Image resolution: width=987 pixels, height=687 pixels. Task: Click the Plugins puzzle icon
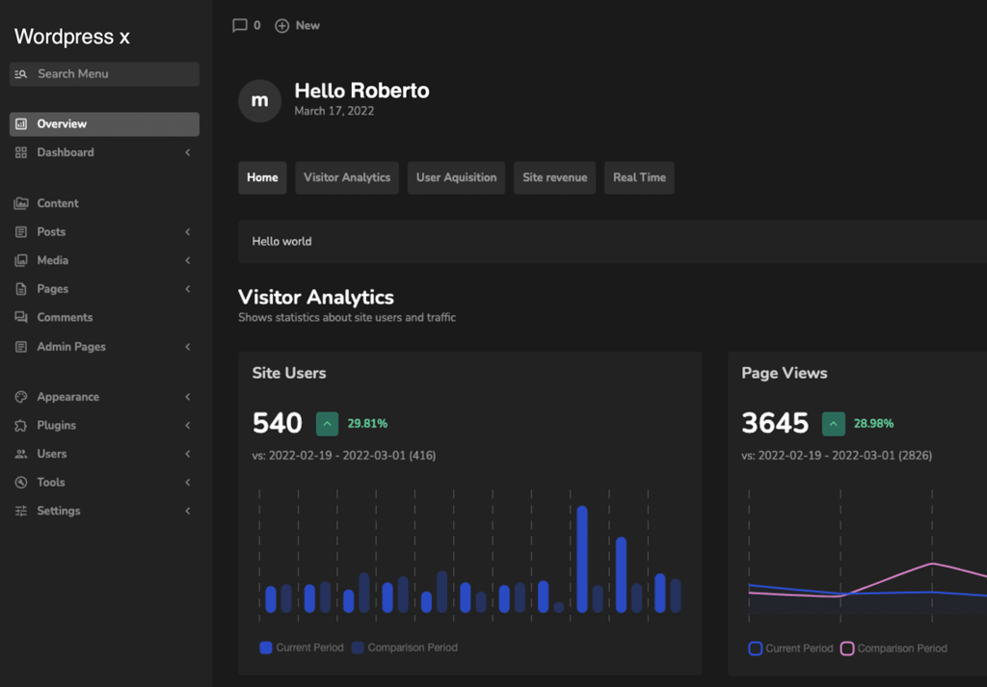coord(21,425)
